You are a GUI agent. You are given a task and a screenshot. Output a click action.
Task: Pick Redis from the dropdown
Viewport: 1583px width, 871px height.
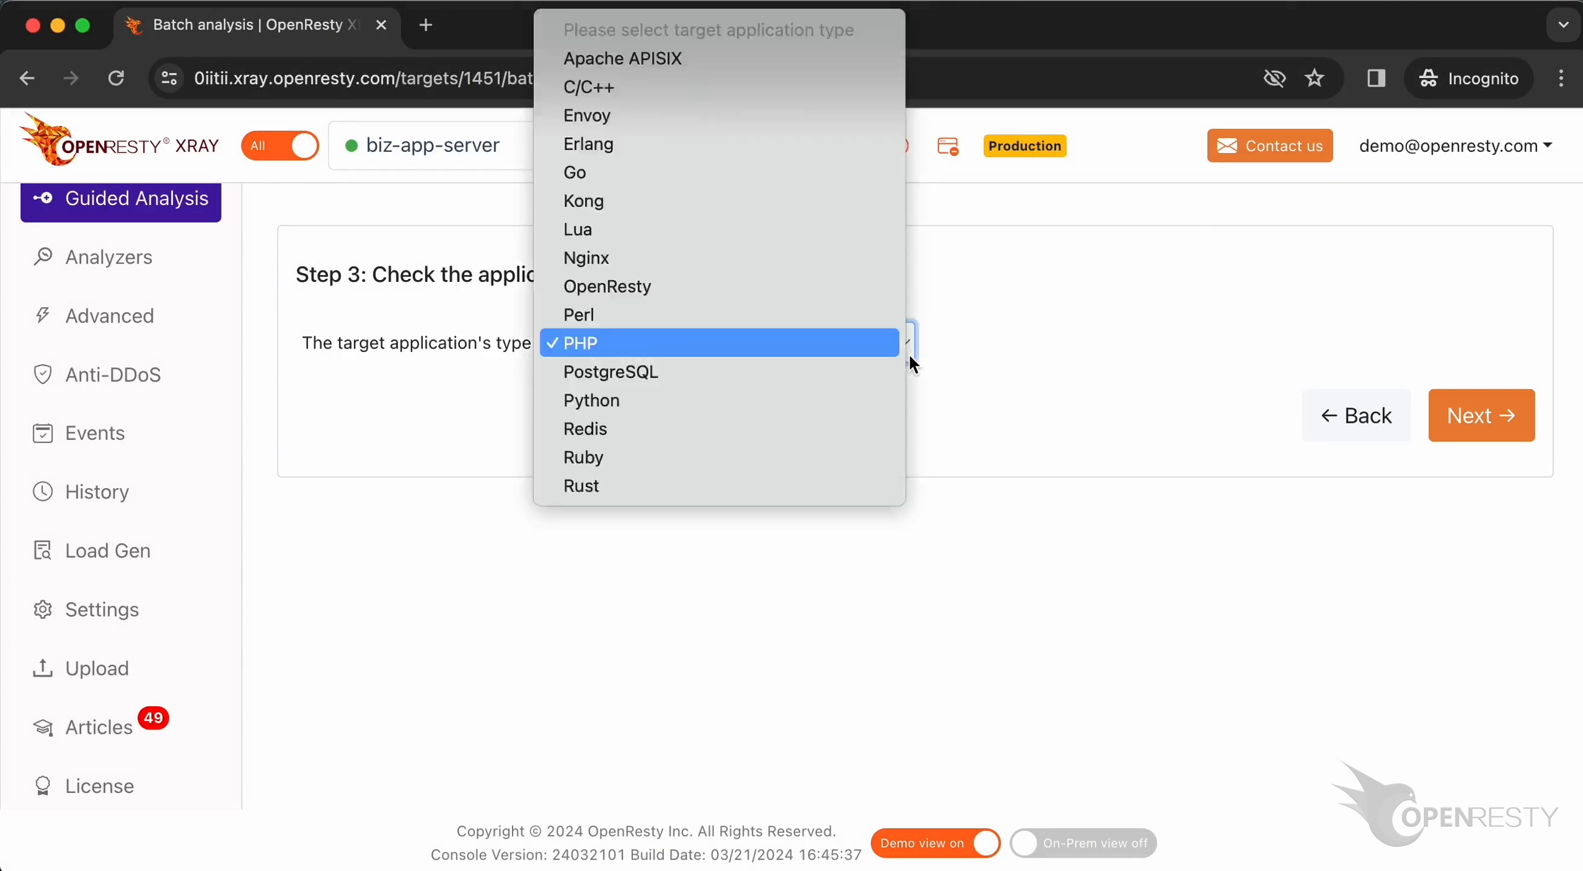[719, 429]
